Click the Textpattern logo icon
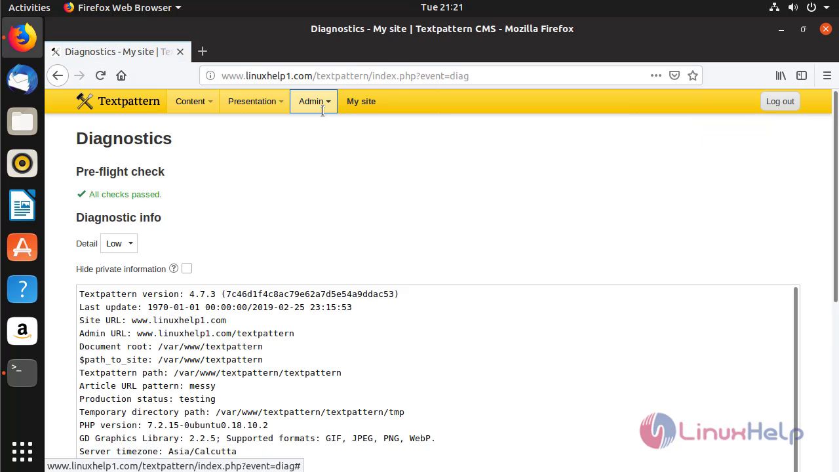Image resolution: width=839 pixels, height=472 pixels. coord(85,101)
